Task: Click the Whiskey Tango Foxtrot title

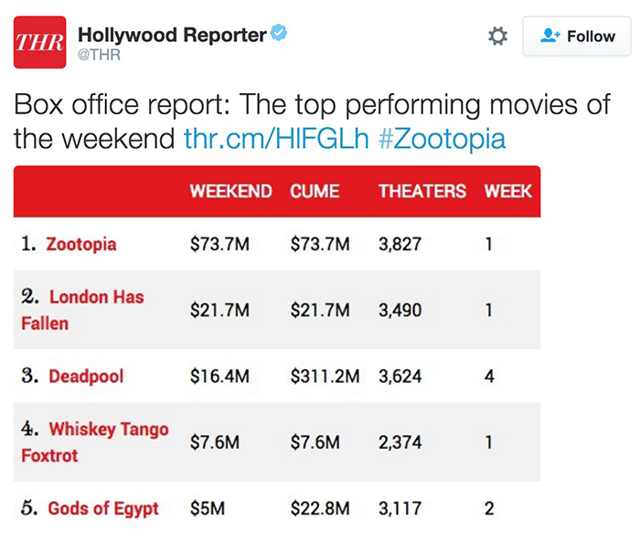Action: pos(108,430)
